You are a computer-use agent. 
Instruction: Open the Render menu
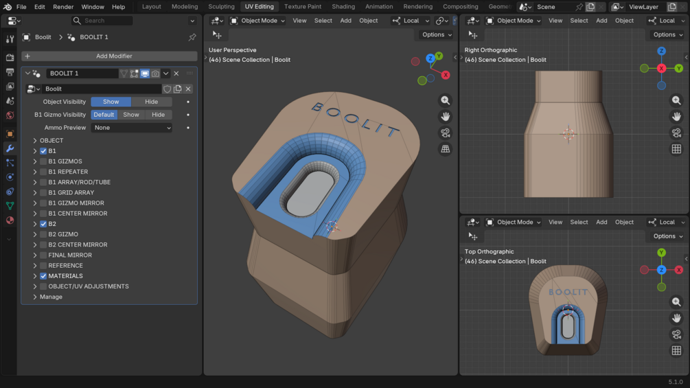63,7
